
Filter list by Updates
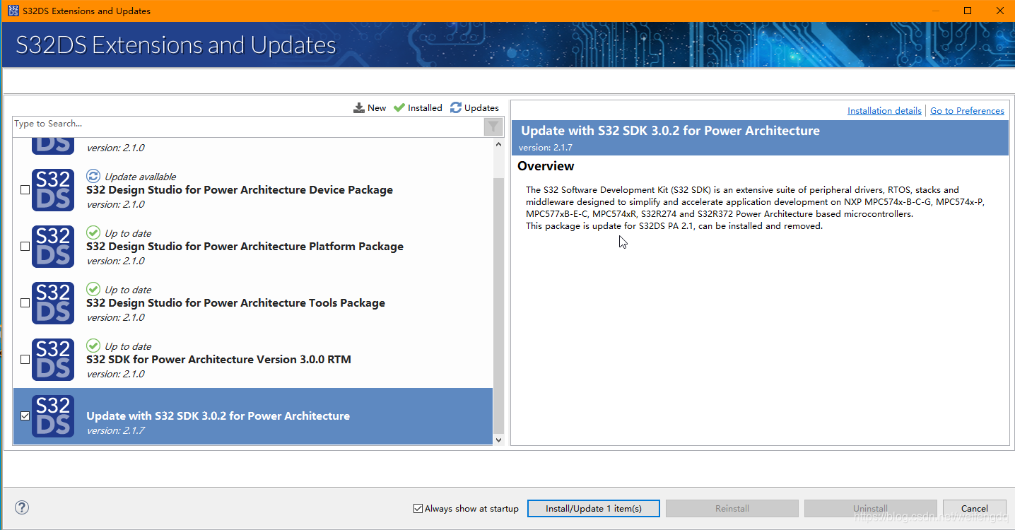(x=474, y=108)
